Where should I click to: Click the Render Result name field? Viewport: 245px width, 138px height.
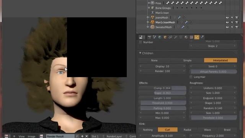[x=60, y=136]
